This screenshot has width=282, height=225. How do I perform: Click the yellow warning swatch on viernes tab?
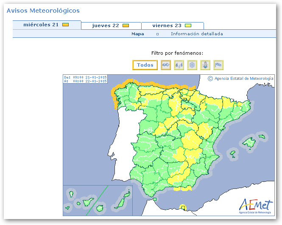coord(188,25)
